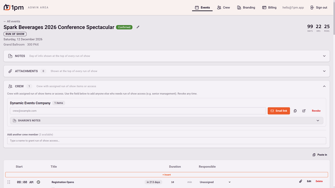The height and width of the screenshot is (188, 335).
Task: Click the 'in 213 days' badge
Action: (x=153, y=182)
